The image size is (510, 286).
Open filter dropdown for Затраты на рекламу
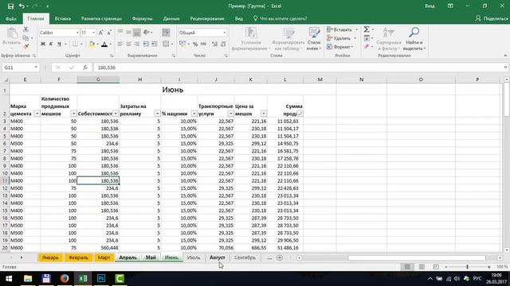click(158, 114)
